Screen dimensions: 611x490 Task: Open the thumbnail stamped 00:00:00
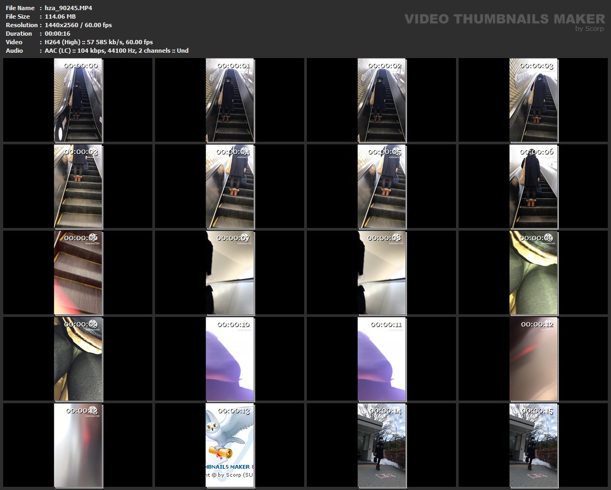pos(78,100)
